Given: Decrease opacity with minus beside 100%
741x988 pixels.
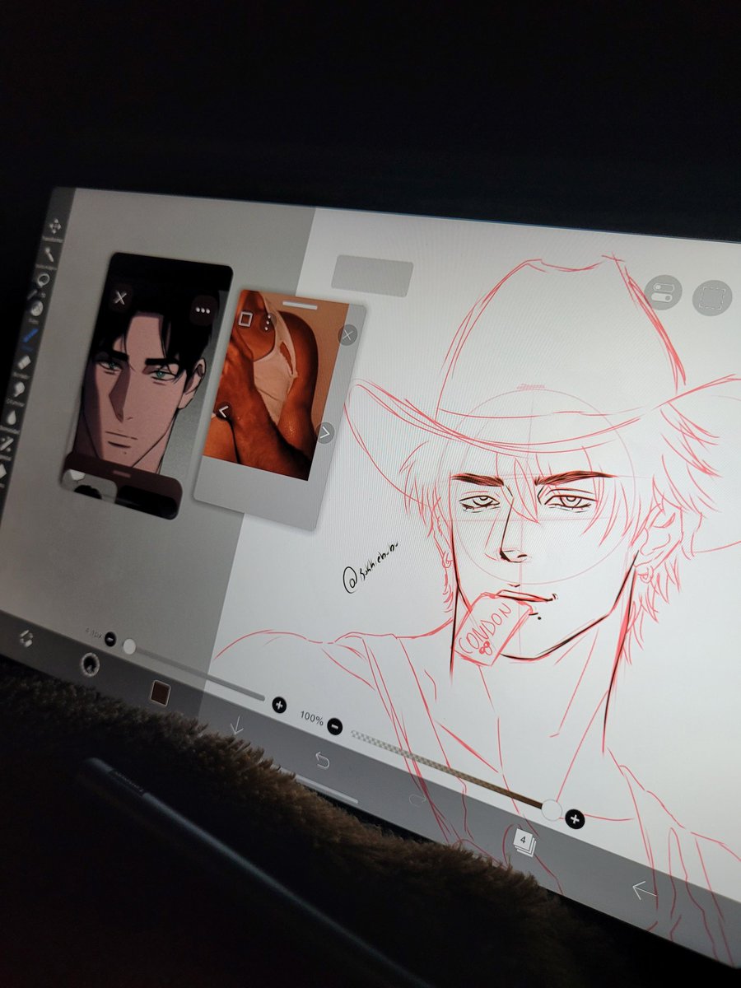Looking at the screenshot, I should [x=334, y=726].
